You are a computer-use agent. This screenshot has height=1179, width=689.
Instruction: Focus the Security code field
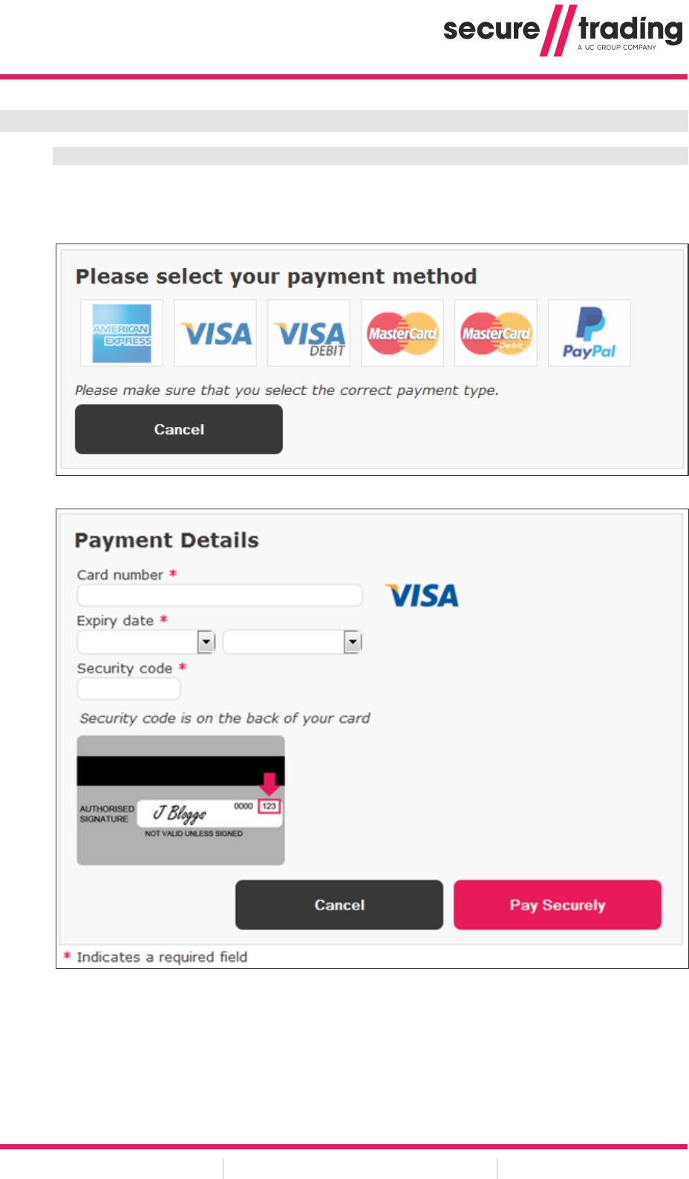(x=128, y=688)
